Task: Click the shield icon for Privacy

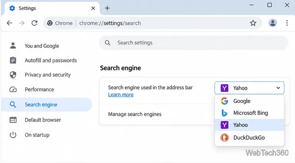Action: [x=13, y=75]
